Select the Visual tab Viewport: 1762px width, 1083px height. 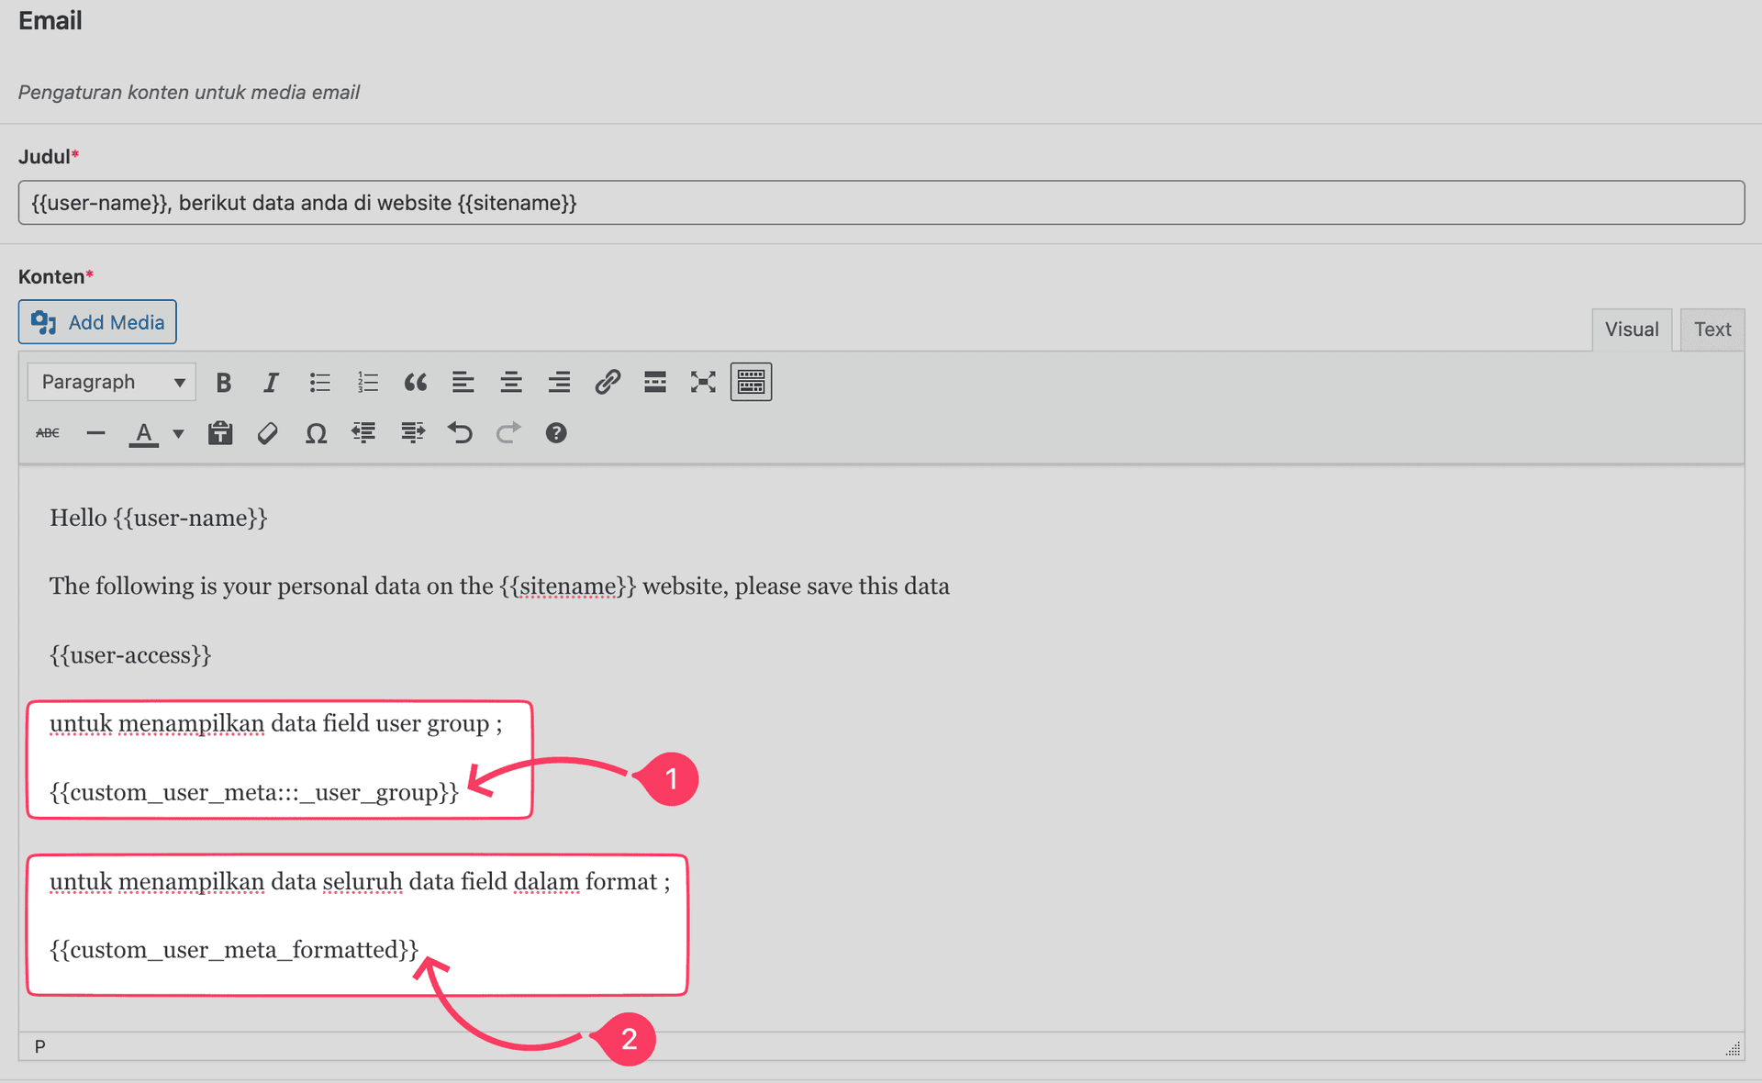pyautogui.click(x=1632, y=329)
